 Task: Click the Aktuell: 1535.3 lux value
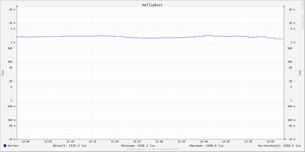[x=70, y=146]
